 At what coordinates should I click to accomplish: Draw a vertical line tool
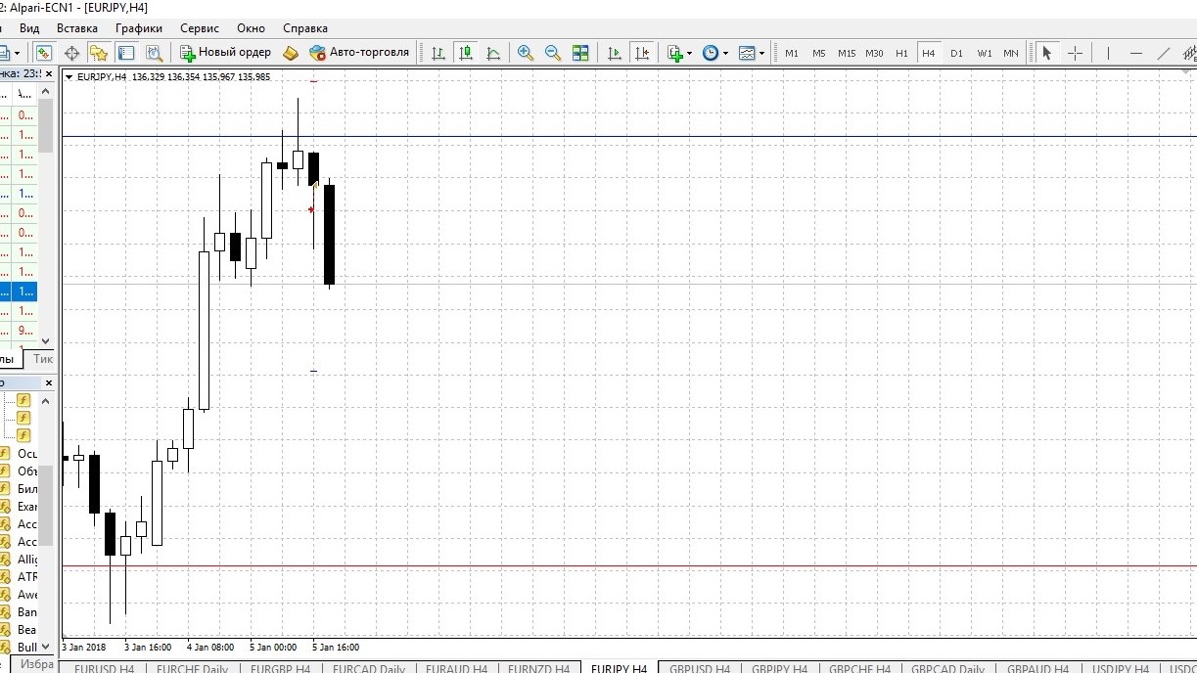tap(1109, 53)
